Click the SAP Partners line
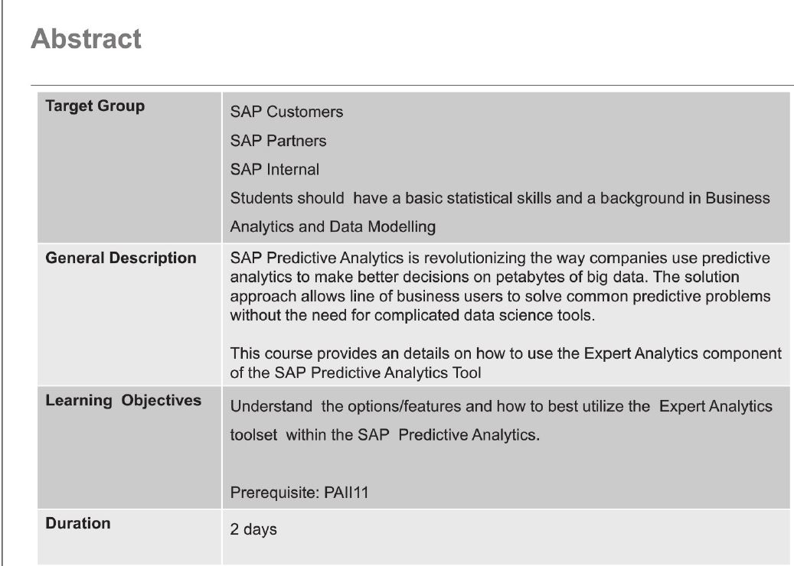Screen dimensions: 794x566 (x=278, y=141)
